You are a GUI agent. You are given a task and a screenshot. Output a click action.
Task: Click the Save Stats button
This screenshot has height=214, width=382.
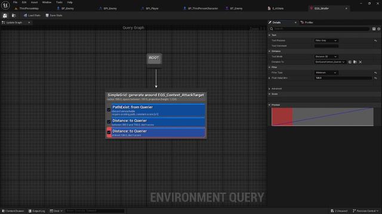click(x=54, y=15)
